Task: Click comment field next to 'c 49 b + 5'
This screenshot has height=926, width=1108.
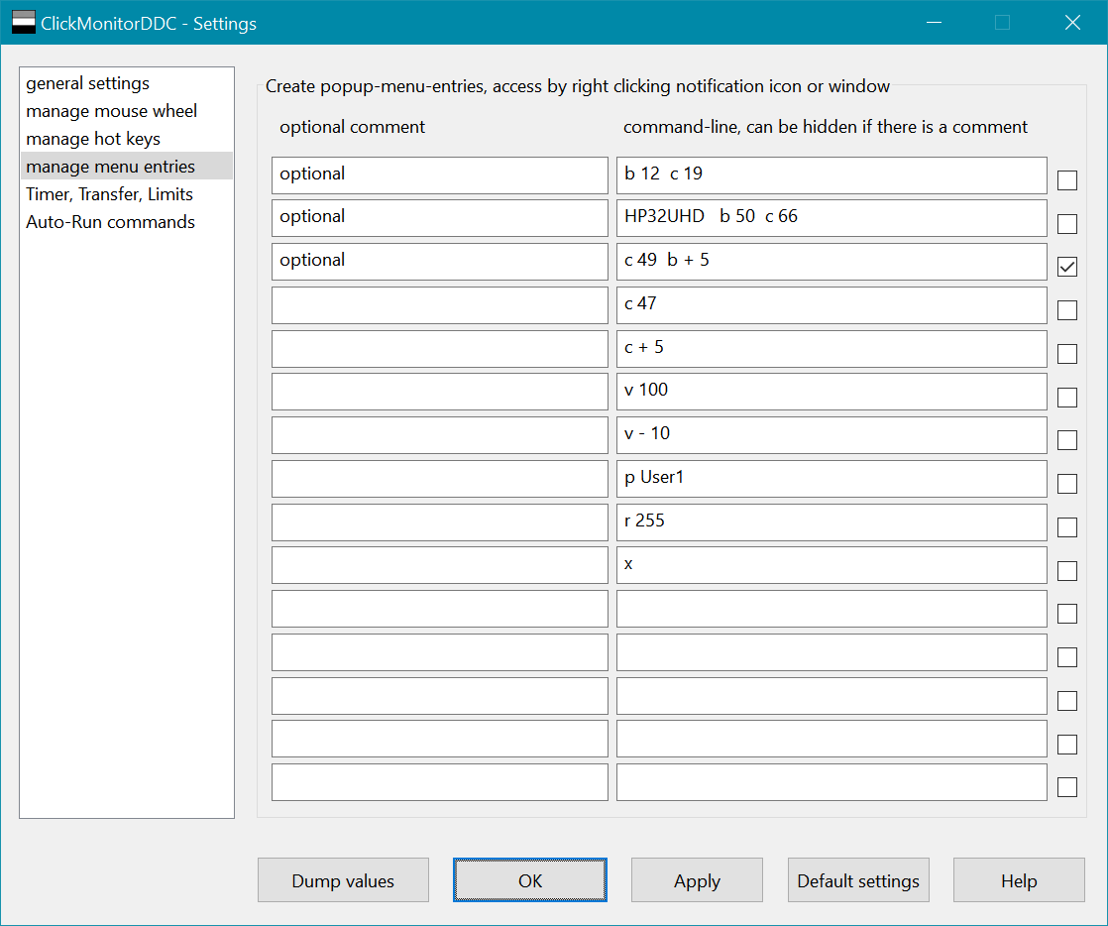Action: (439, 262)
